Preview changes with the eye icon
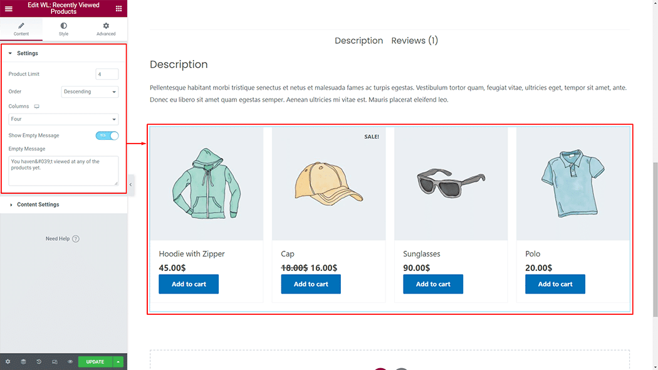The width and height of the screenshot is (658, 370). click(x=70, y=362)
